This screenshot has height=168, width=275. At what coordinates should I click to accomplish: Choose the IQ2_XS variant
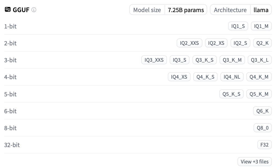coord(216,43)
